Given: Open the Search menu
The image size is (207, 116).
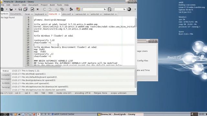Looking at the screenshot, I should [x=16, y=5].
